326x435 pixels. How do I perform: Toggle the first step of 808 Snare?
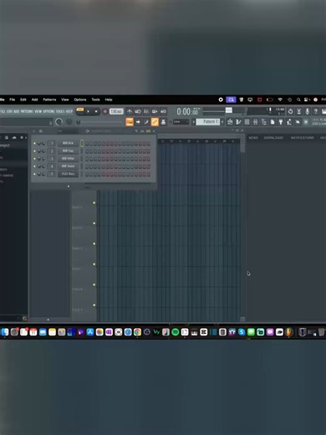pos(87,166)
